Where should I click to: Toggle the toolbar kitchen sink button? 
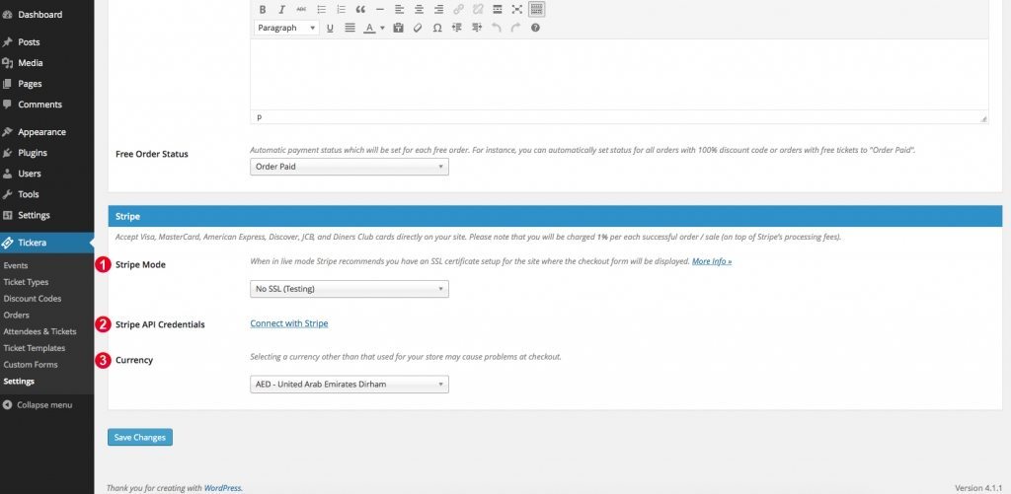(536, 9)
